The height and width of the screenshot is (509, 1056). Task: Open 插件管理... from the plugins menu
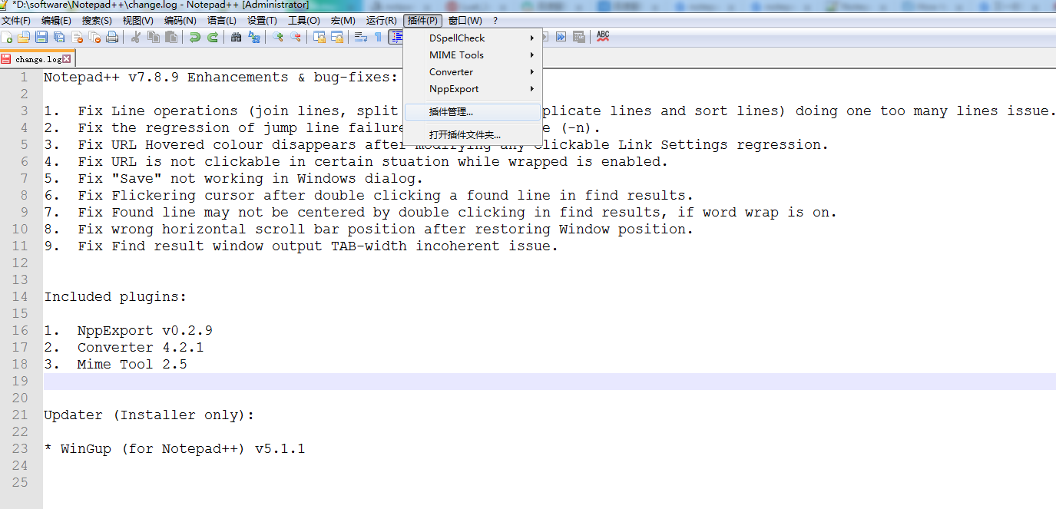point(473,112)
